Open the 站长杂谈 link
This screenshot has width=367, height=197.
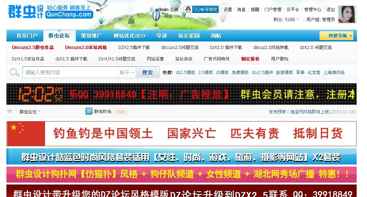184,59
